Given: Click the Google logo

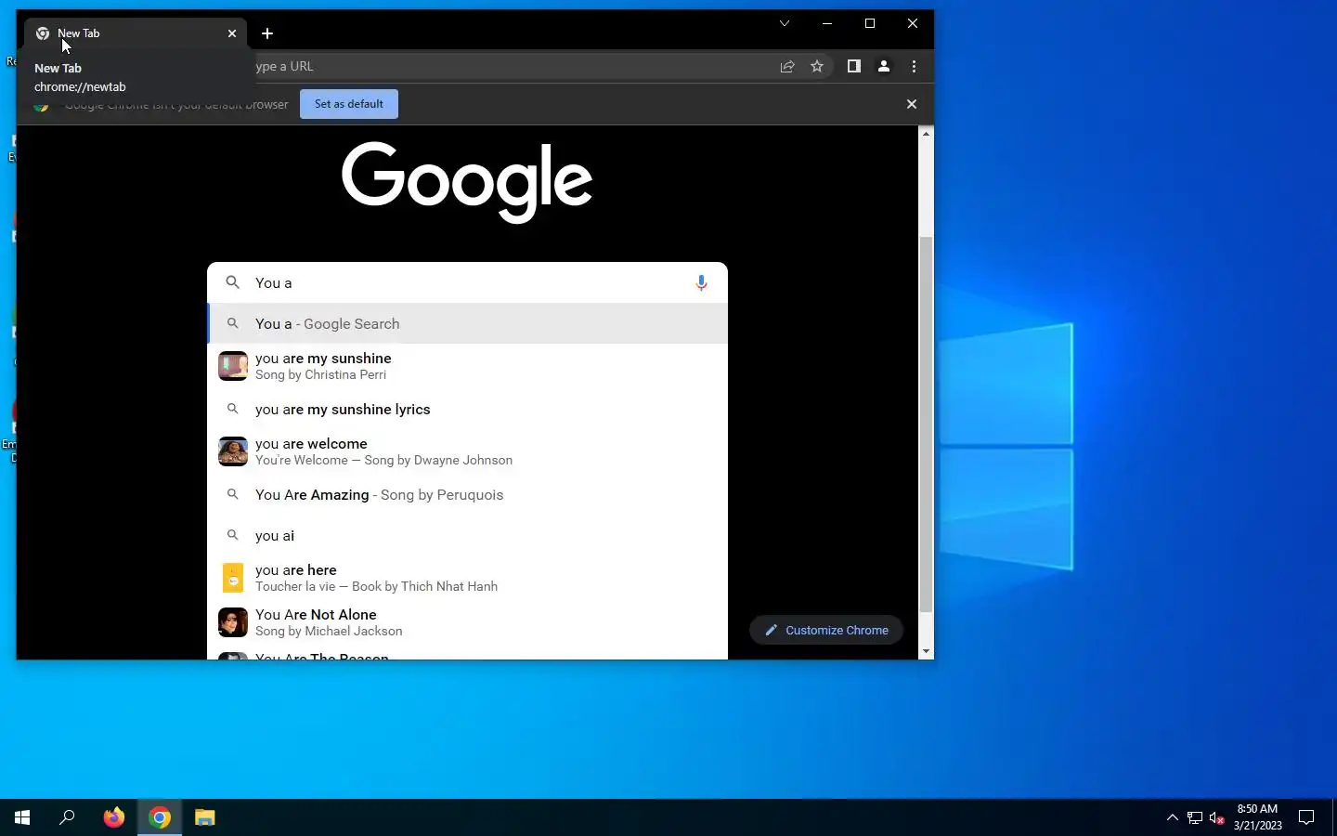Looking at the screenshot, I should click(x=467, y=182).
